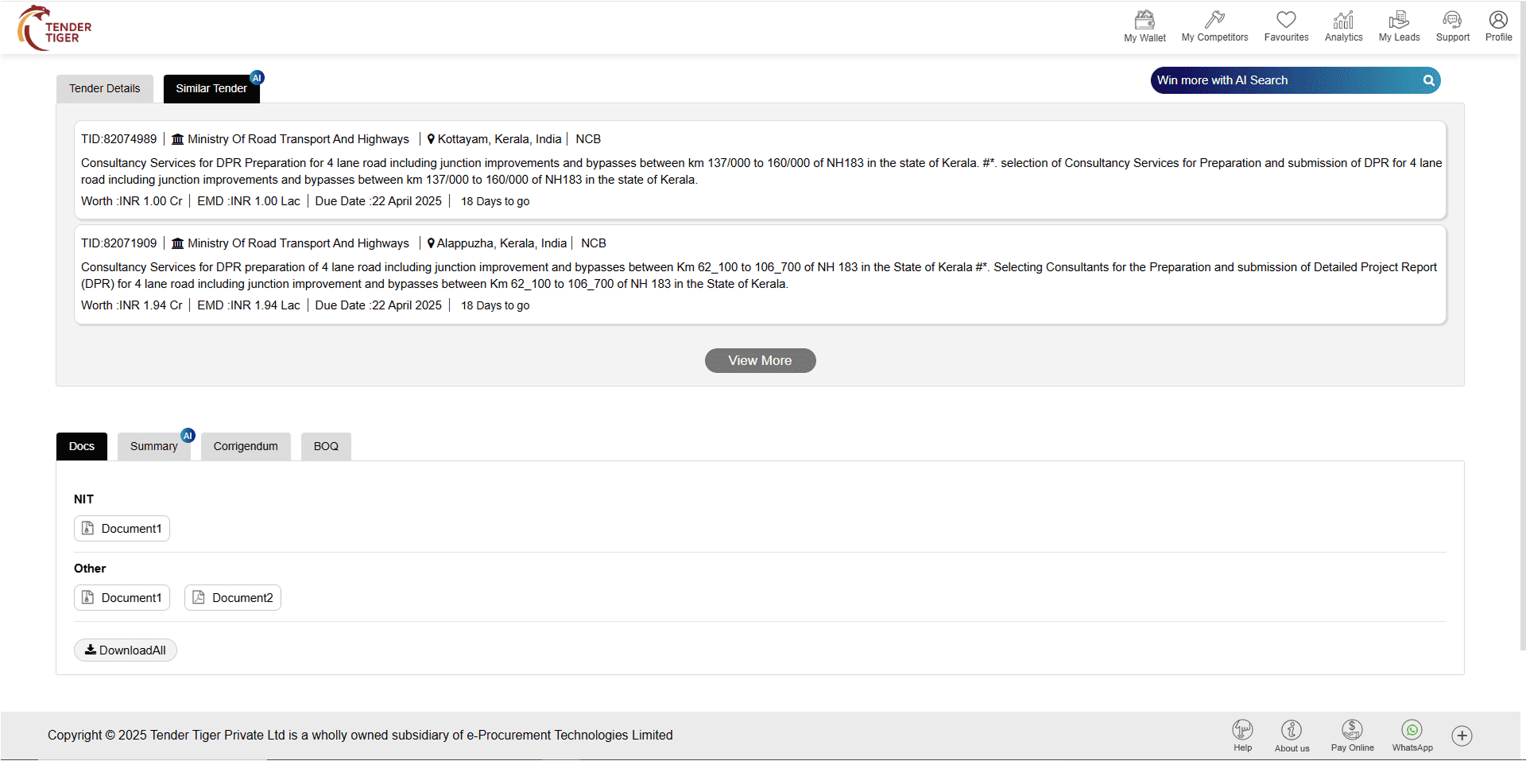This screenshot has width=1526, height=761.
Task: Open the BOQ tab
Action: click(x=325, y=446)
